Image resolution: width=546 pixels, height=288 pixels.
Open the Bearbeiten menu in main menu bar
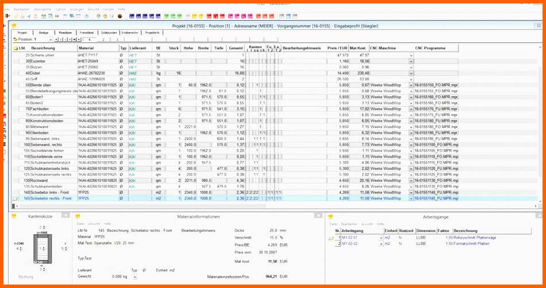click(x=22, y=10)
